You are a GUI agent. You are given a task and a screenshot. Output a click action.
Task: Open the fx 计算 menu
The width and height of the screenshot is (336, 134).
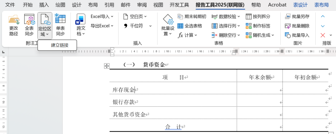coord(188,35)
